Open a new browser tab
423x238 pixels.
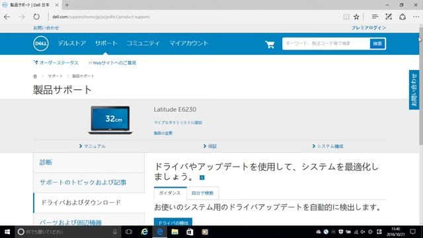point(67,5)
